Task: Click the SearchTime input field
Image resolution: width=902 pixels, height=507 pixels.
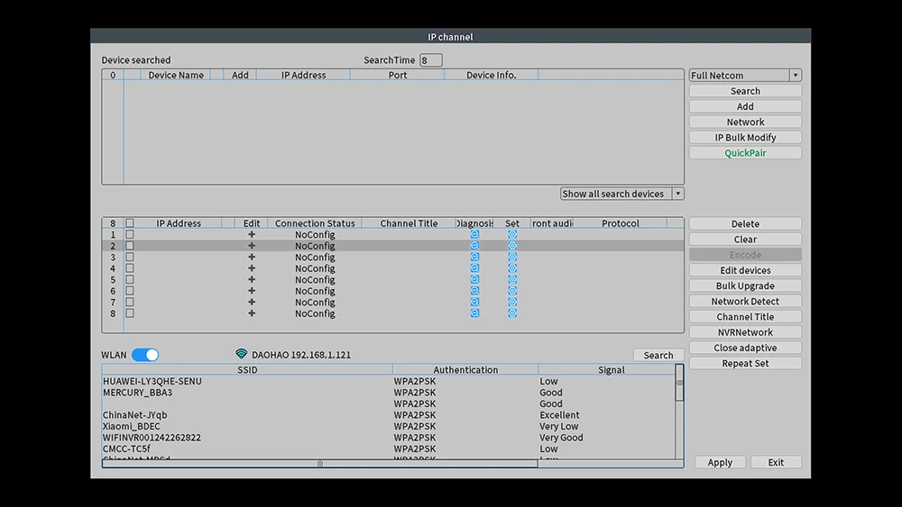Action: pos(431,59)
